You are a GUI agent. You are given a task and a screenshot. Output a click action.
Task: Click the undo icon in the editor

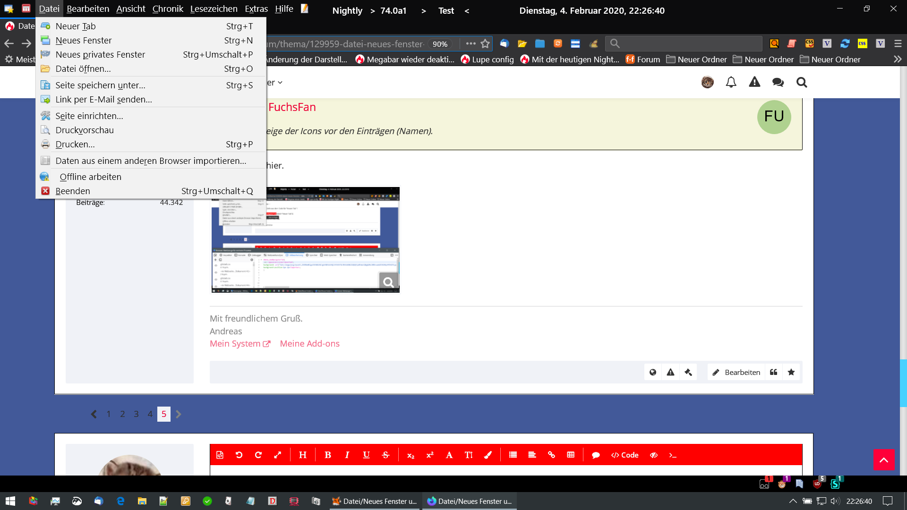(x=239, y=455)
